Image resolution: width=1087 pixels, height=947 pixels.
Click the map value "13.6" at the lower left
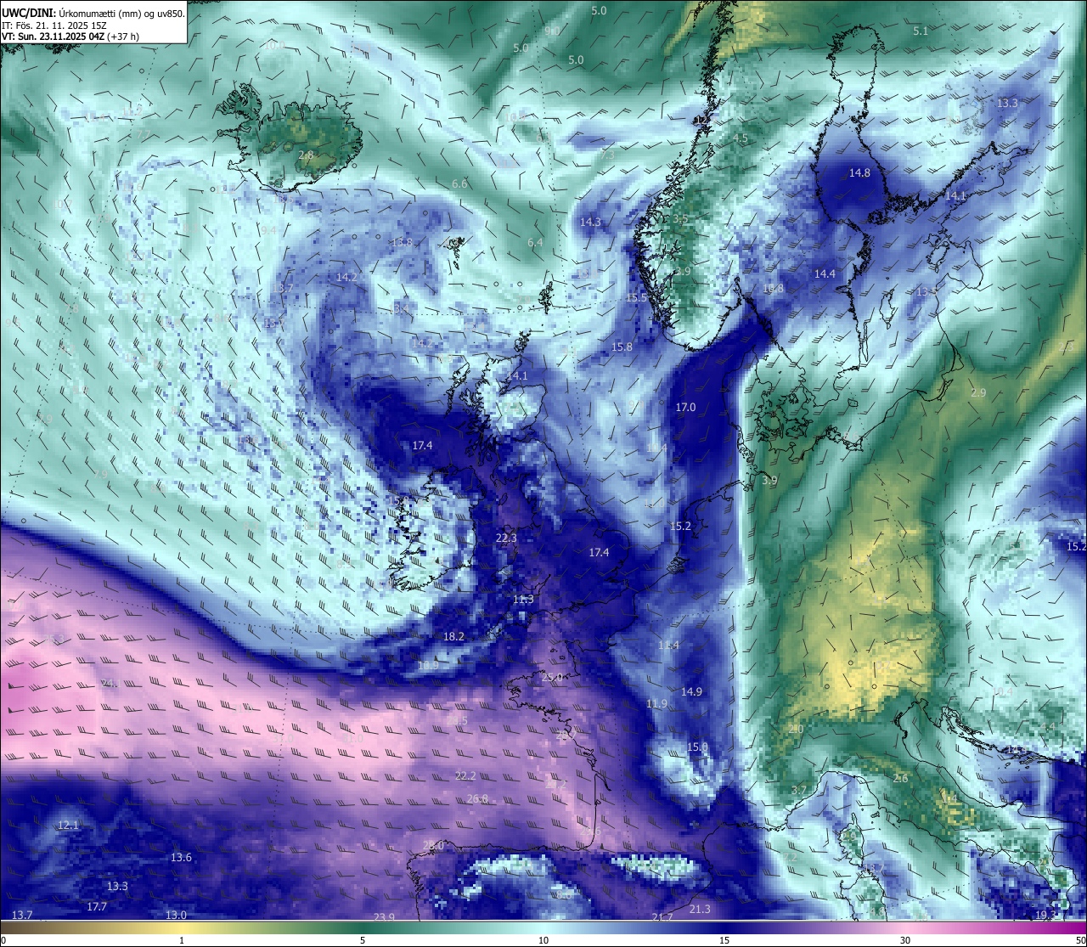point(181,858)
